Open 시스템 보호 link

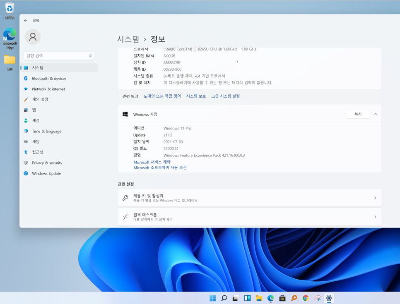tap(196, 96)
